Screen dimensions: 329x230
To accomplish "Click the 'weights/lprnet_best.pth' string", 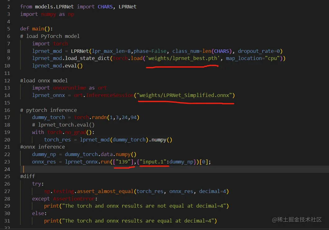I will [183, 58].
